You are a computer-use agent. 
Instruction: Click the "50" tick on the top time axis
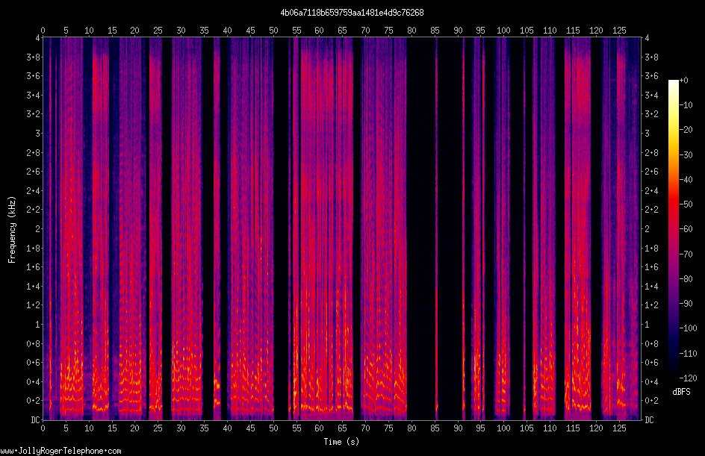273,31
